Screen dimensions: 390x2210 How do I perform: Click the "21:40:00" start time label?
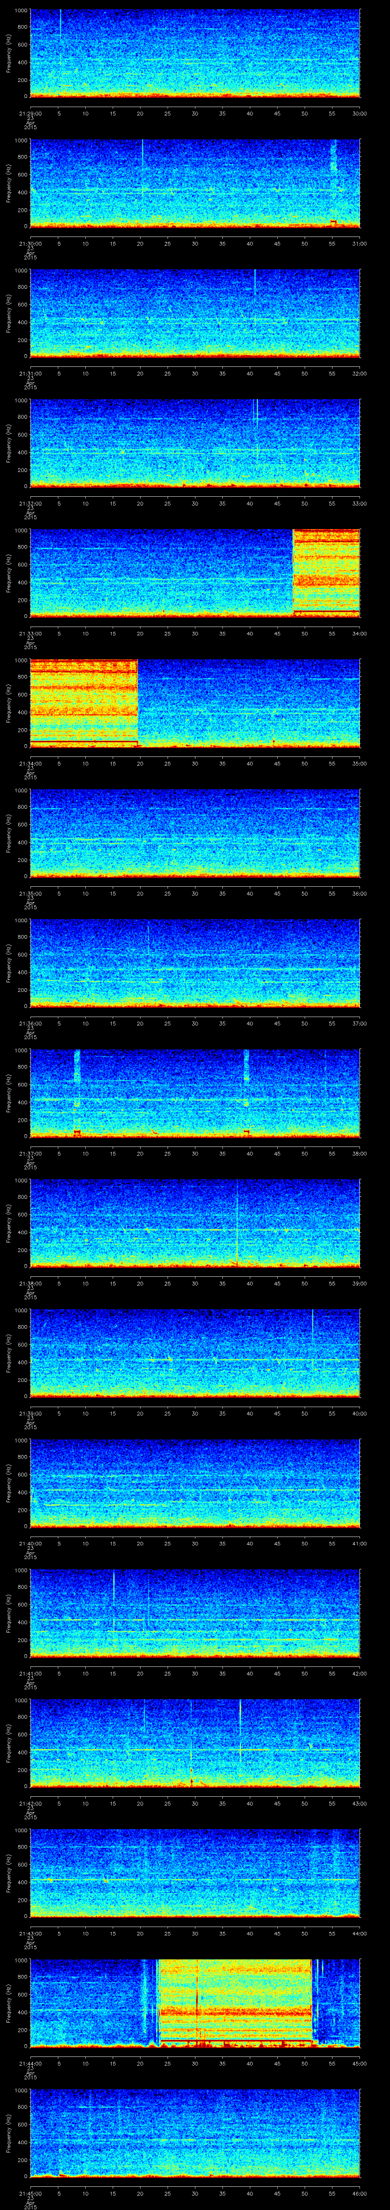pos(30,1543)
